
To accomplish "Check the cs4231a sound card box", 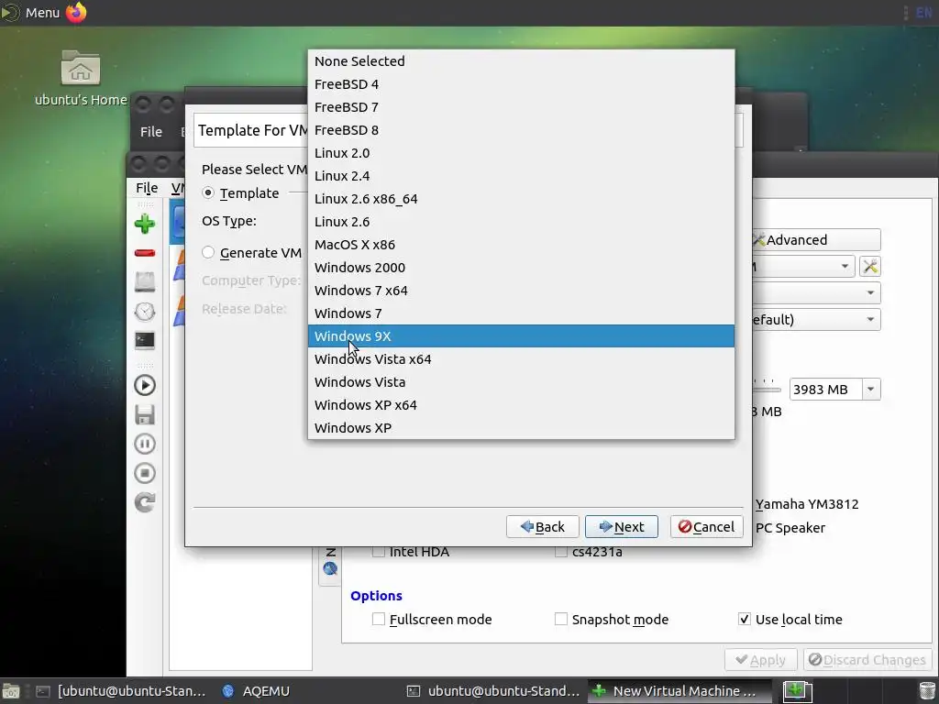I will click(561, 551).
